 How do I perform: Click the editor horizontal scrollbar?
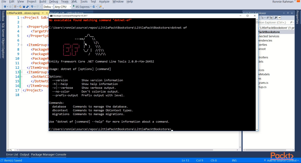tap(116, 150)
